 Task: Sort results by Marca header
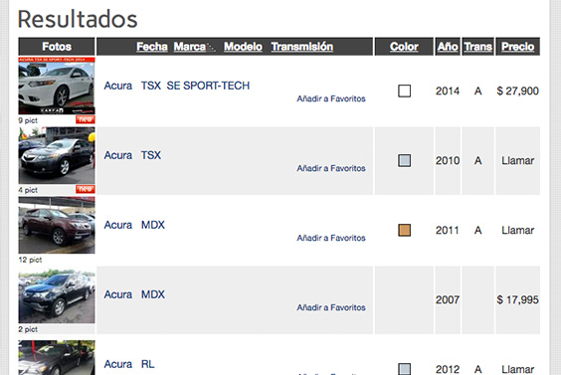click(190, 47)
